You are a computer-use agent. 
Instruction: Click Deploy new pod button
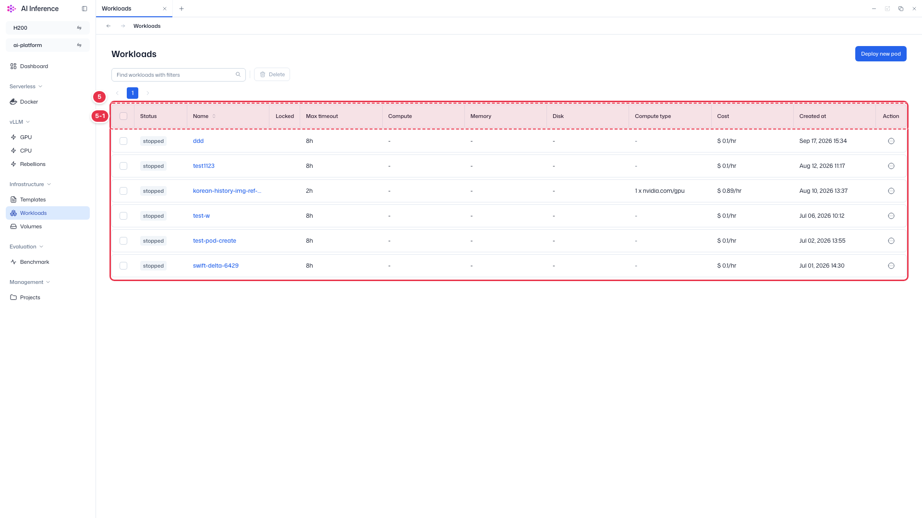(881, 54)
